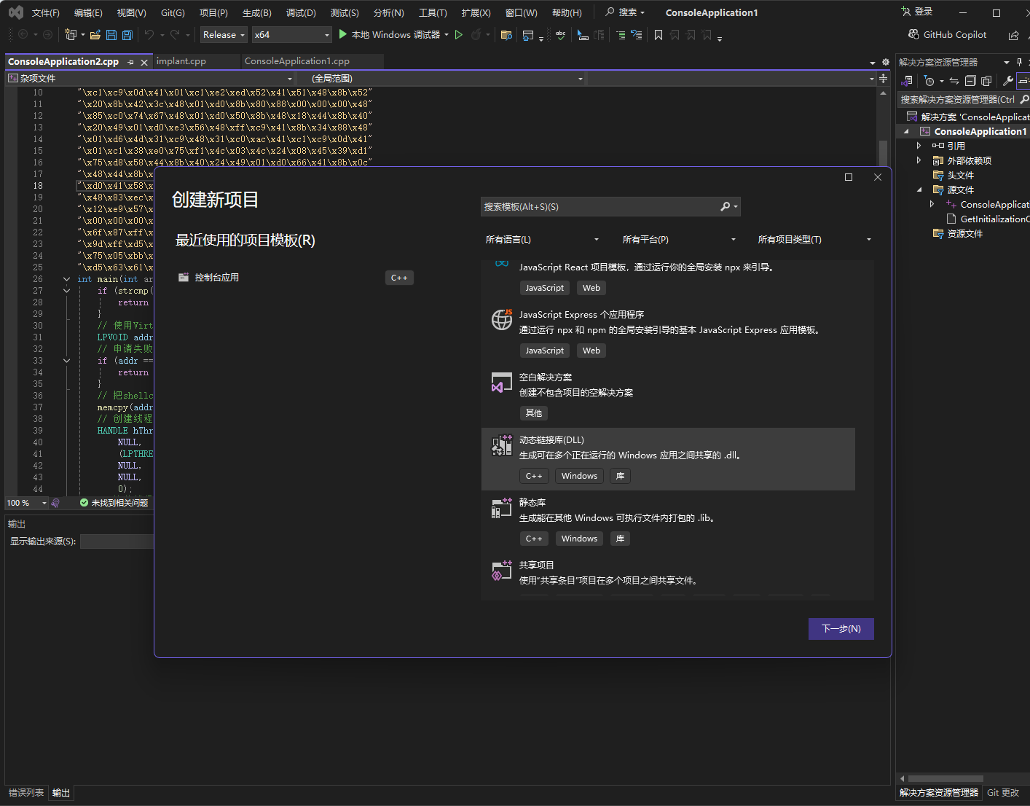Screen dimensions: 1030x806
Task: Select 空白解决方案 template
Action: click(x=668, y=396)
